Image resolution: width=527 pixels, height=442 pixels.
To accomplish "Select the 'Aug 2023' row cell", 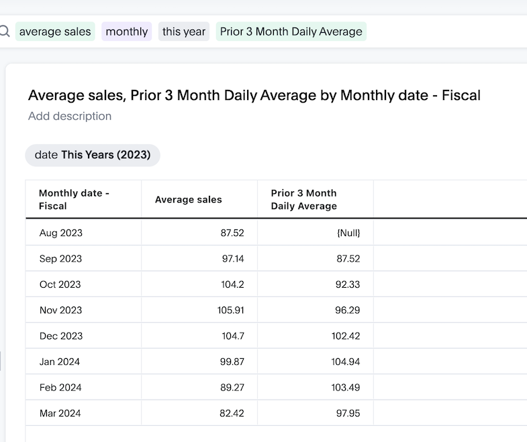I will pos(60,233).
